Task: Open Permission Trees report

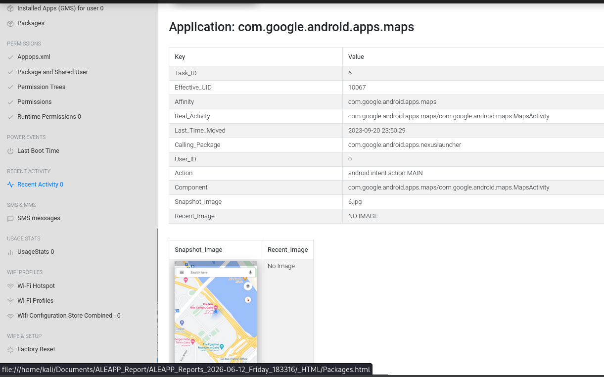Action: coord(41,87)
